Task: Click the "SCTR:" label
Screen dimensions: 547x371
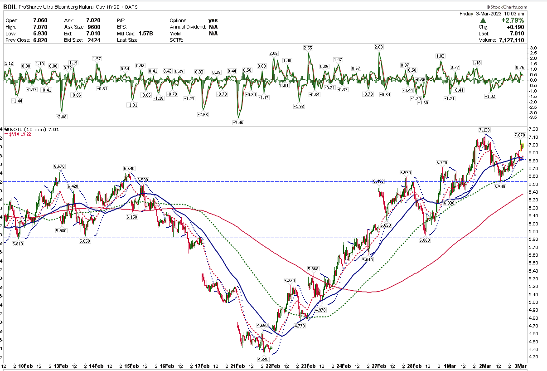Action: [x=177, y=40]
